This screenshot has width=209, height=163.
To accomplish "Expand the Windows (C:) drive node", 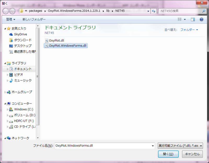I will [8, 109].
